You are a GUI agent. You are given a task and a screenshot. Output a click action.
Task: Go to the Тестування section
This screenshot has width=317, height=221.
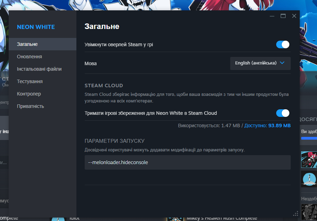click(30, 81)
